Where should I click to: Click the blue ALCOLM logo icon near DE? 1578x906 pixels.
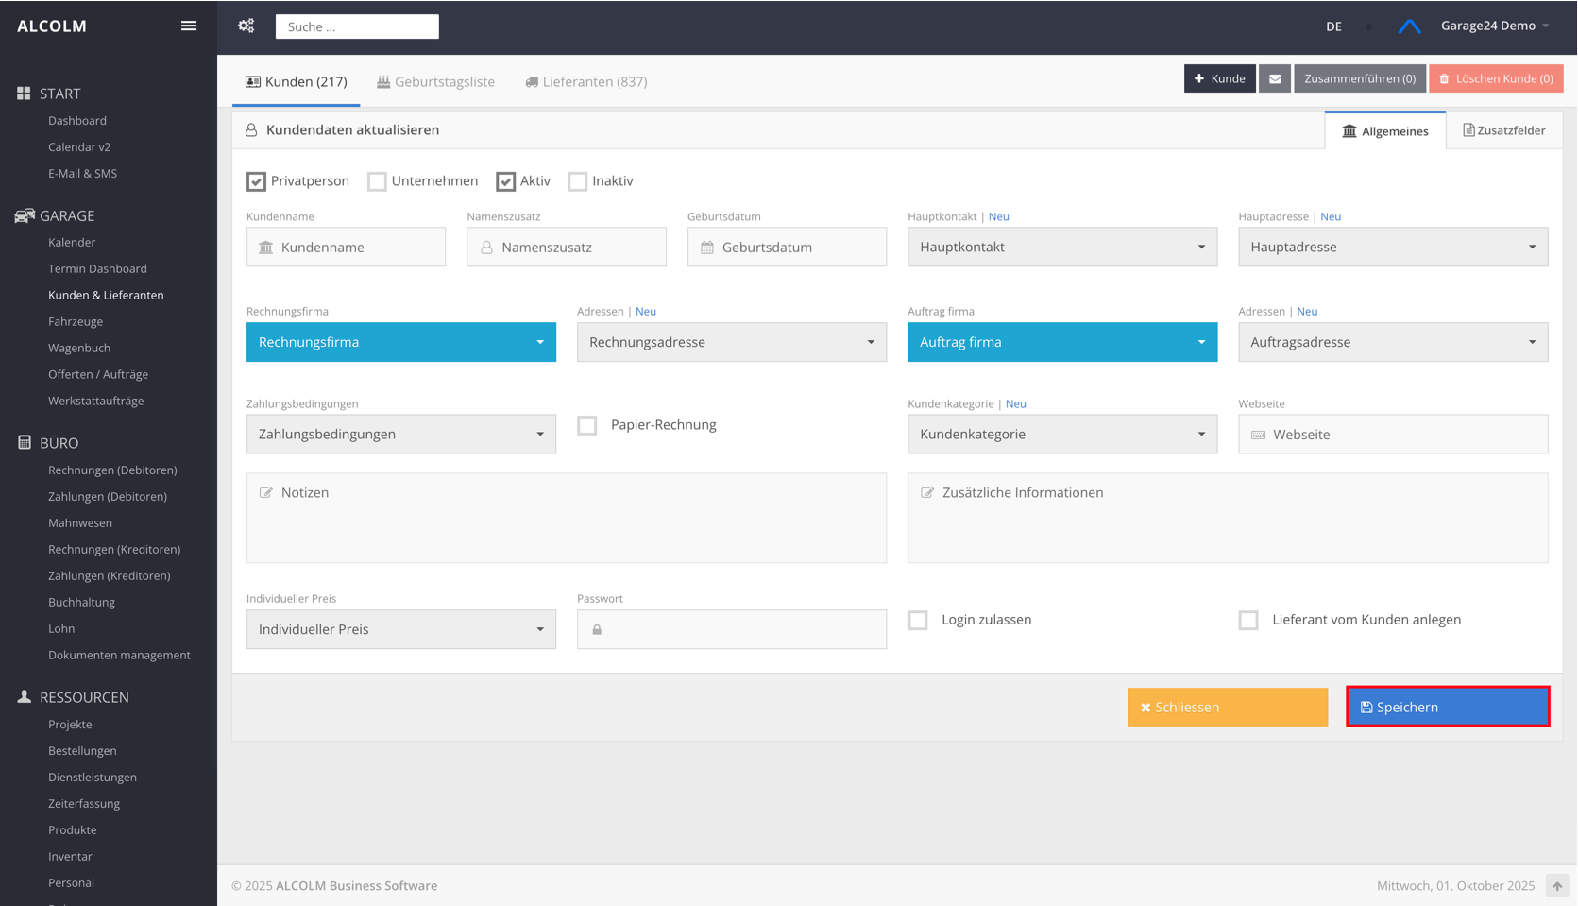click(x=1409, y=26)
